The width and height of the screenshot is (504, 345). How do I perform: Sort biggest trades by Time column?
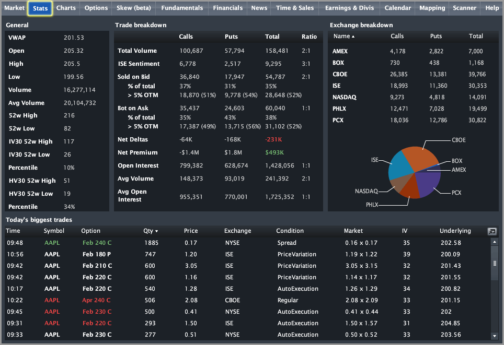[13, 231]
